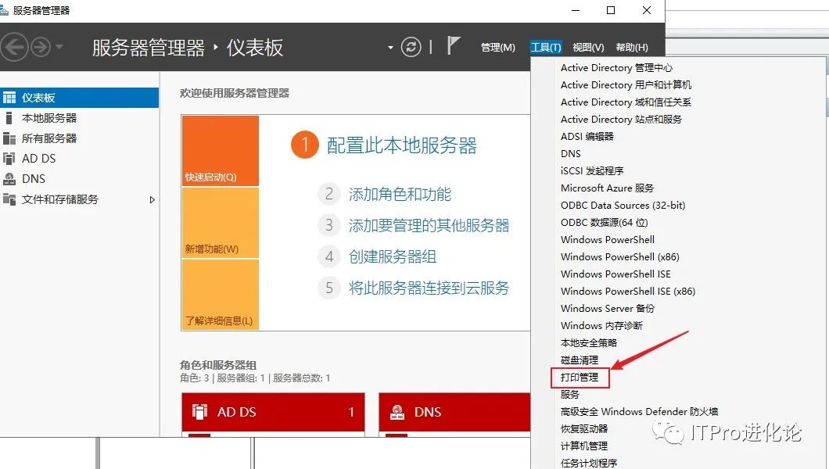Viewport: 829px width, 469px height.
Task: Click the 仪表板 sidebar icon
Action: [9, 98]
